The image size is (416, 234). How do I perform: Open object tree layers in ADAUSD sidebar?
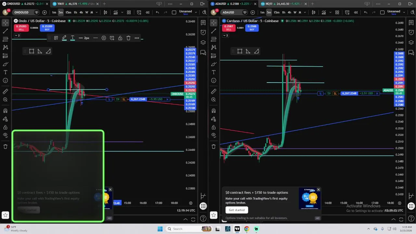tap(411, 43)
